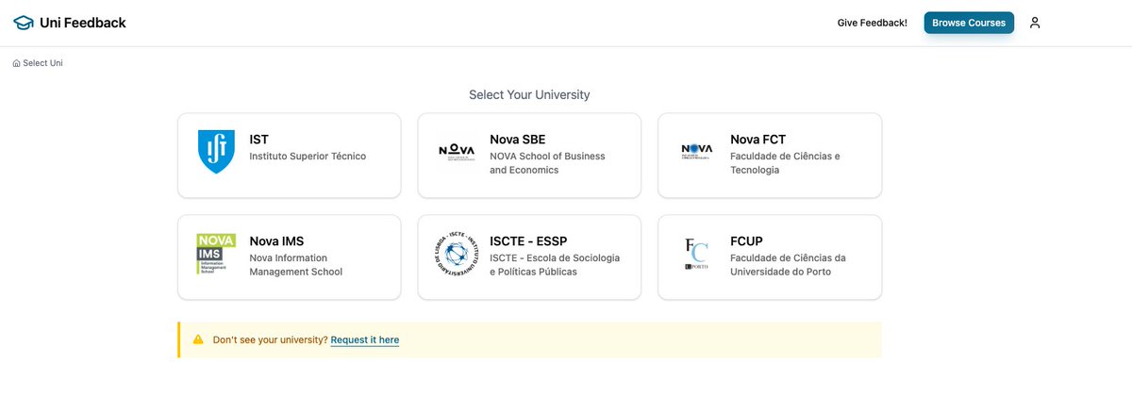
Task: Choose the Nova IMS heading text
Action: [x=276, y=241]
